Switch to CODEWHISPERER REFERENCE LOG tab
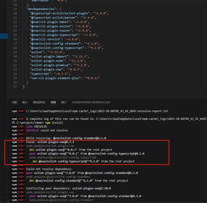The width and height of the screenshot is (207, 203). [91, 102]
